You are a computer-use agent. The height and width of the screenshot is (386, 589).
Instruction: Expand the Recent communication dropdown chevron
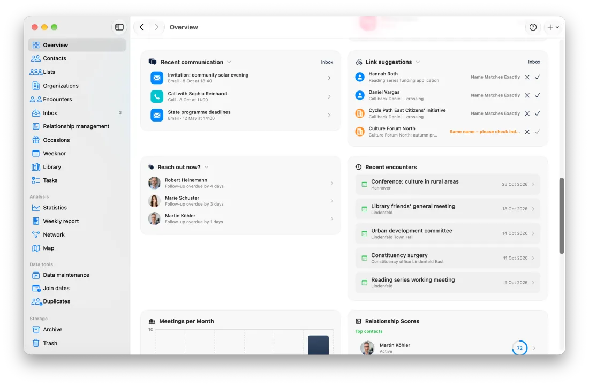click(229, 62)
